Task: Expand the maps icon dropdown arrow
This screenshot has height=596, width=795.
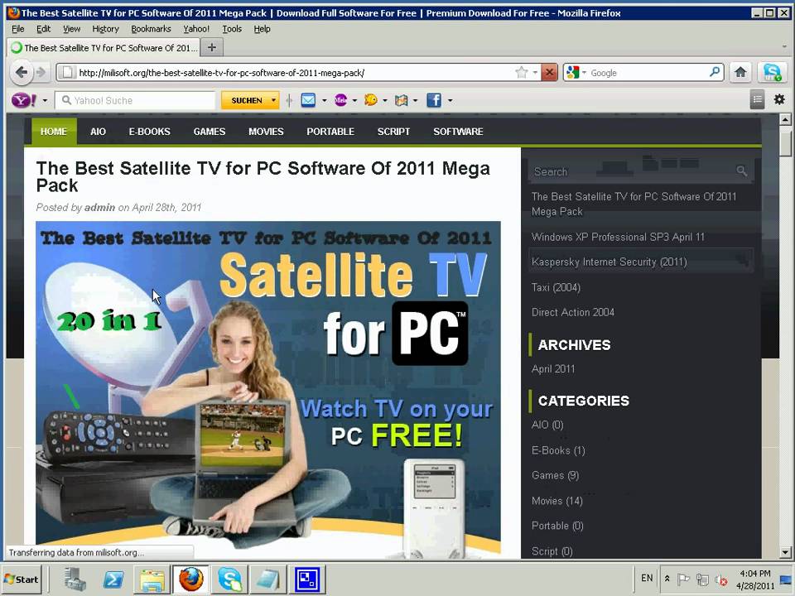Action: pos(415,100)
